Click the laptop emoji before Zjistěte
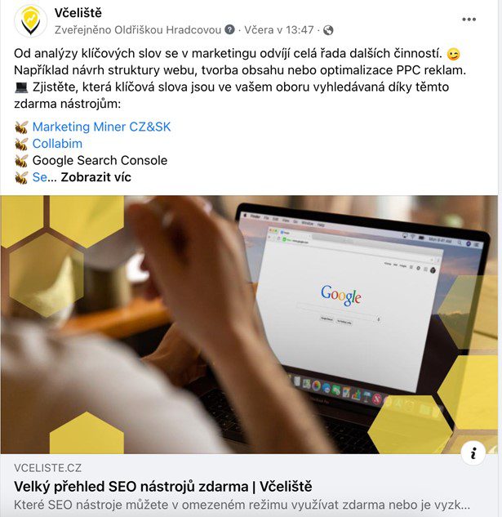Image resolution: width=502 pixels, height=517 pixels. pos(21,87)
